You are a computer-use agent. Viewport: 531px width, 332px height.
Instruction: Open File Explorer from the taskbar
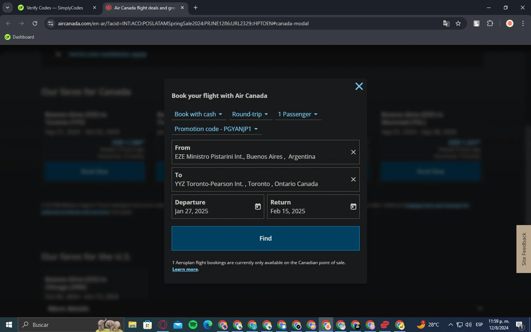coord(132,325)
